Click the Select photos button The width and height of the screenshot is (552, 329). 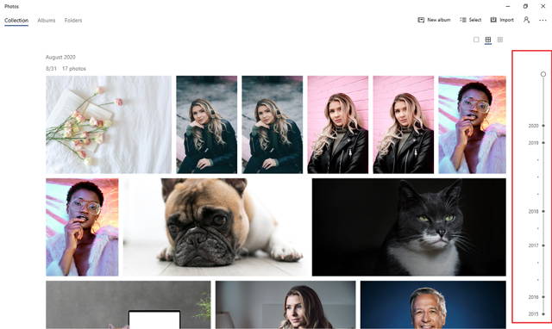(x=470, y=20)
